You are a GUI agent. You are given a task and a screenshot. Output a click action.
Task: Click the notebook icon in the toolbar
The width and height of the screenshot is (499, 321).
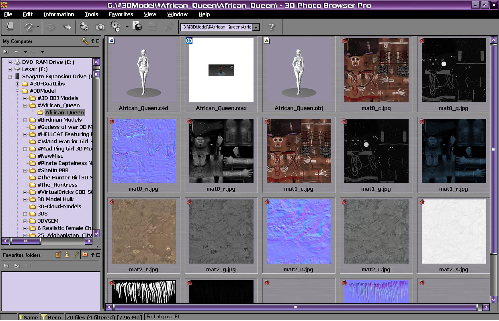click(x=10, y=27)
